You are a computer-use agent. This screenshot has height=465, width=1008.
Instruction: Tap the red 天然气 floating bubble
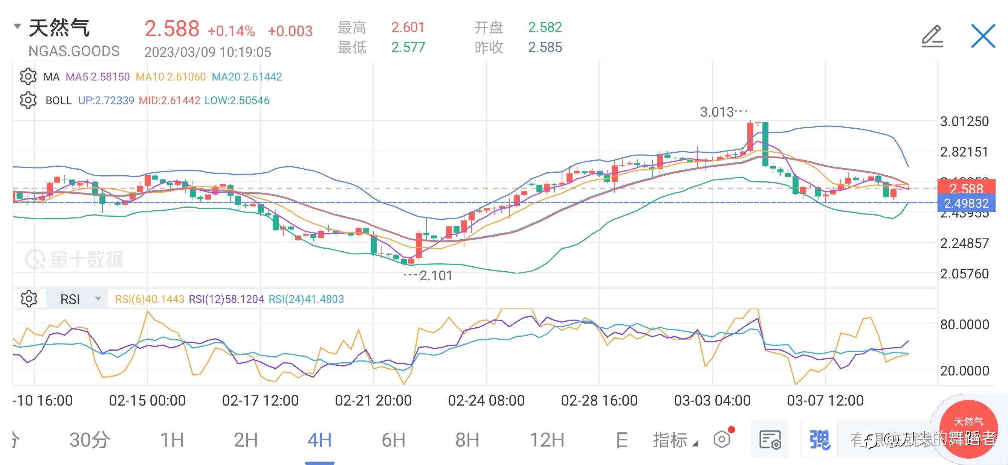click(x=968, y=430)
